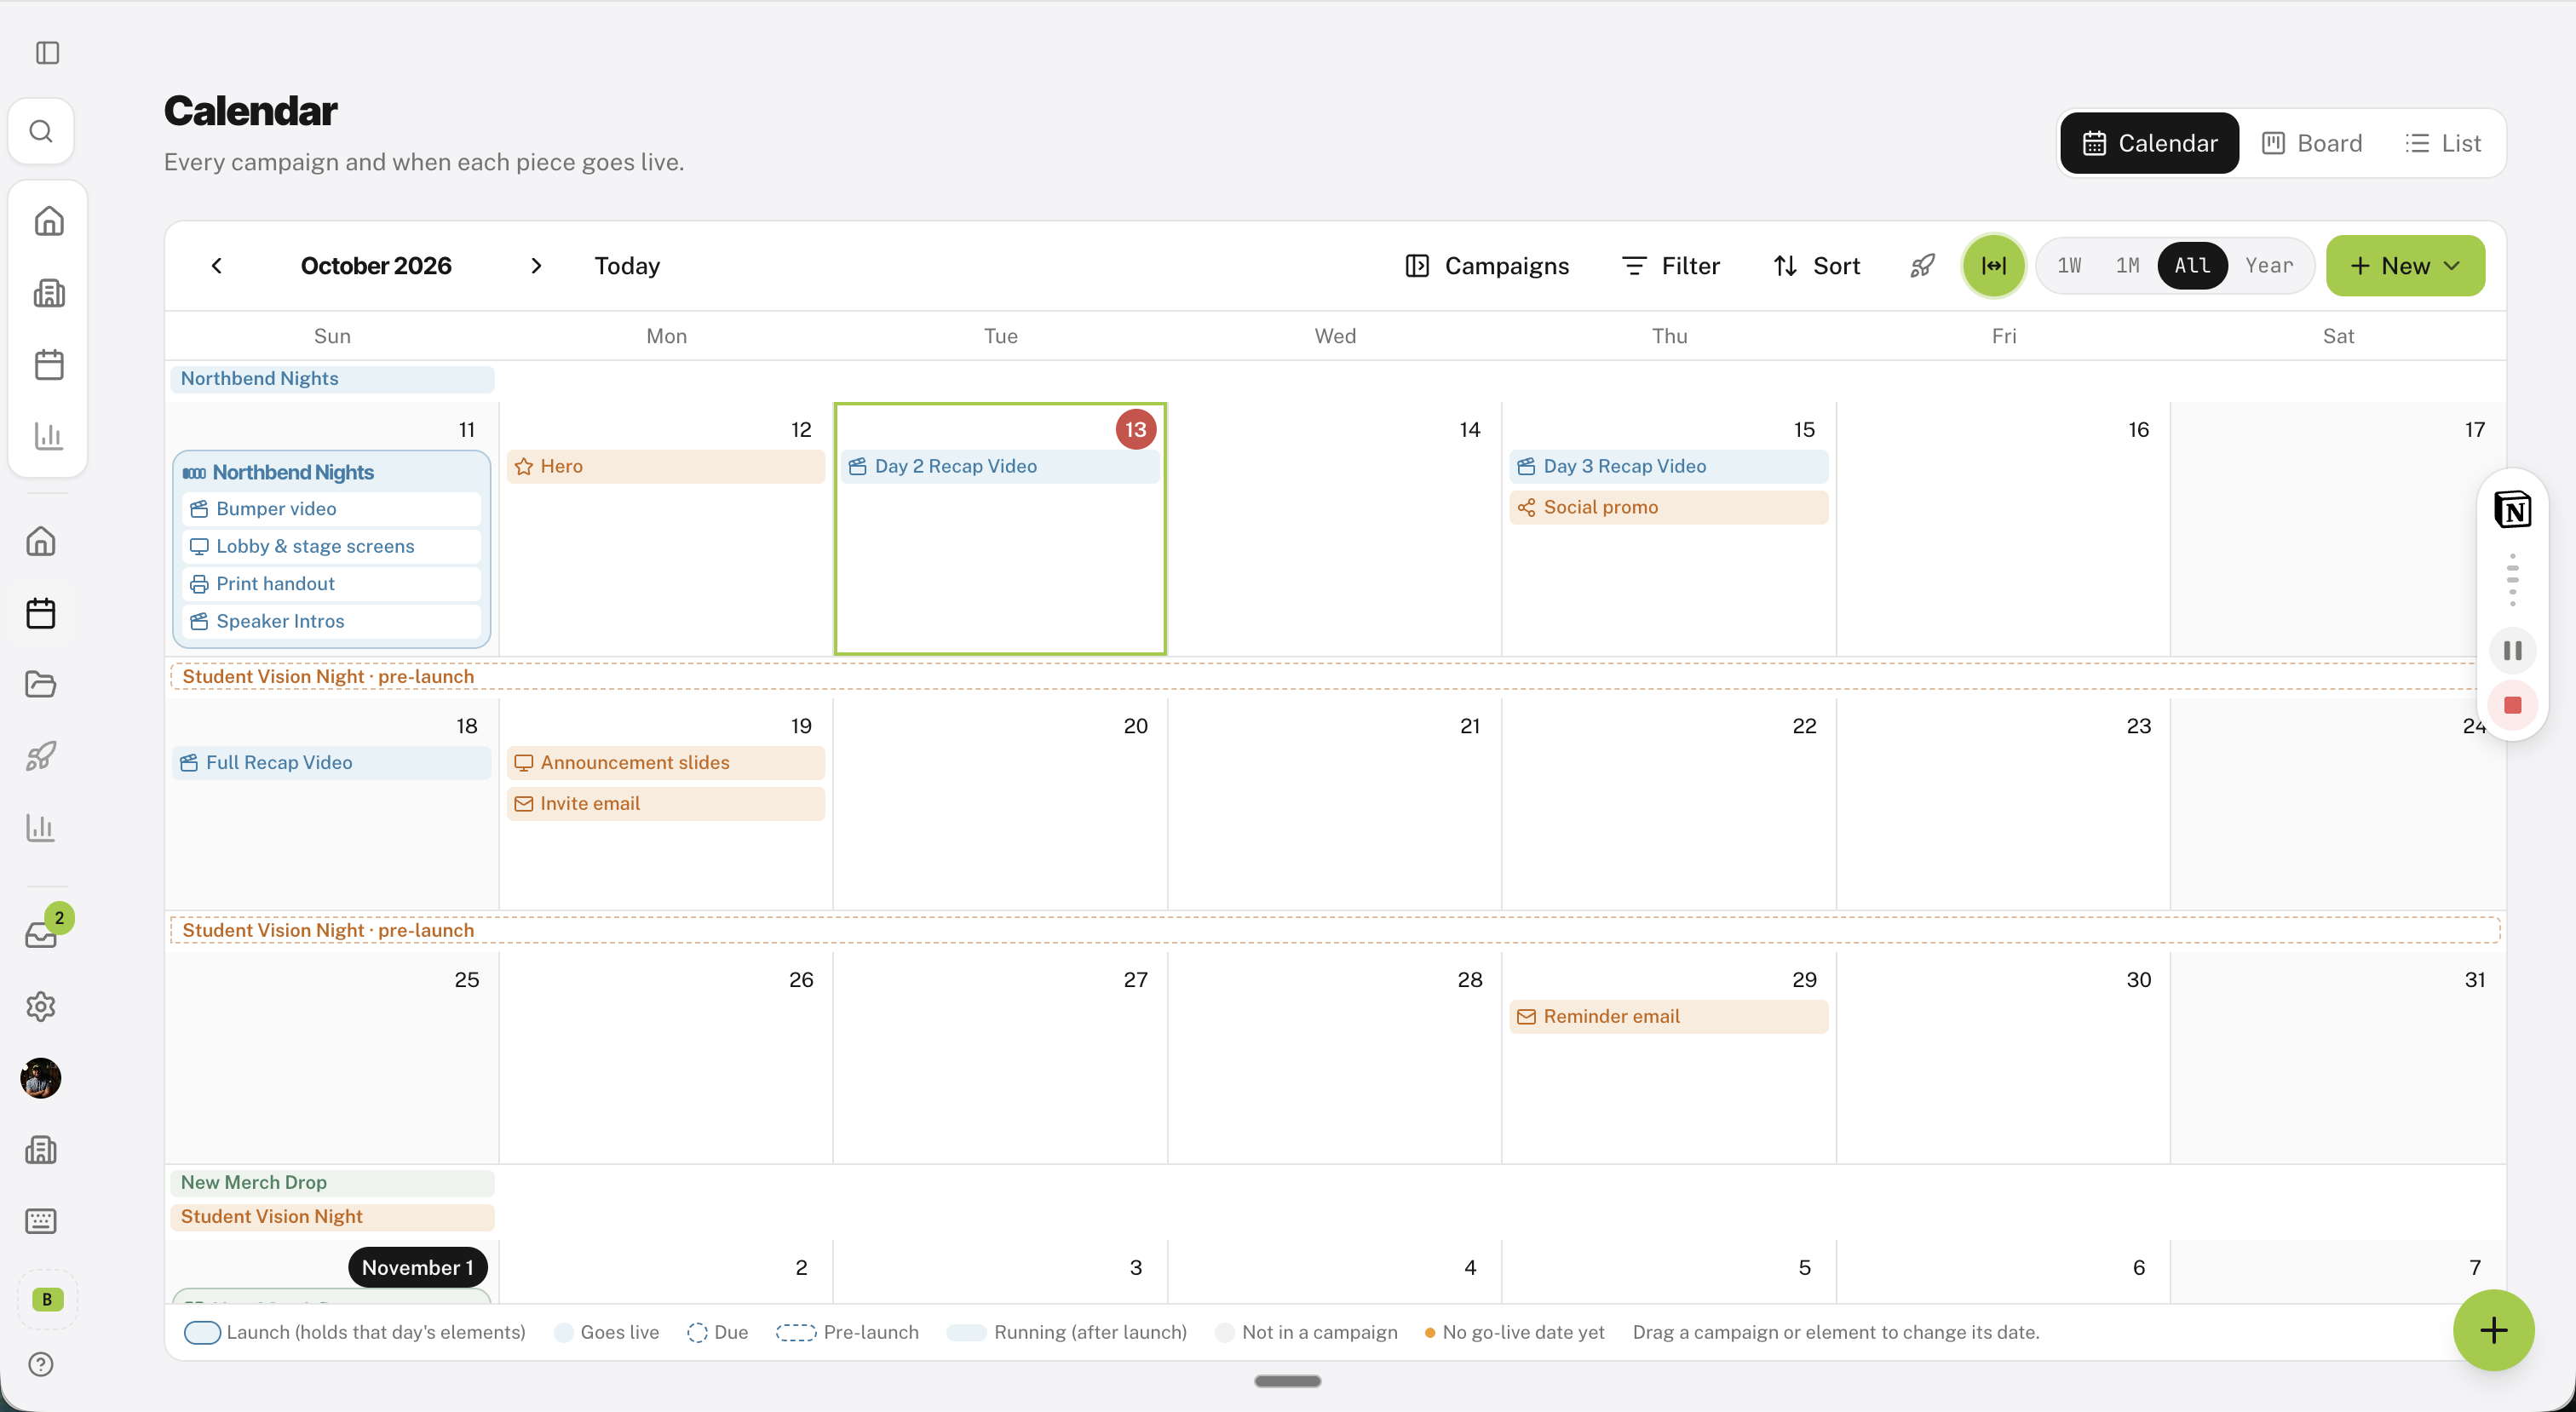Open the Sort menu
Viewport: 2576px width, 1412px height.
tap(1816, 266)
